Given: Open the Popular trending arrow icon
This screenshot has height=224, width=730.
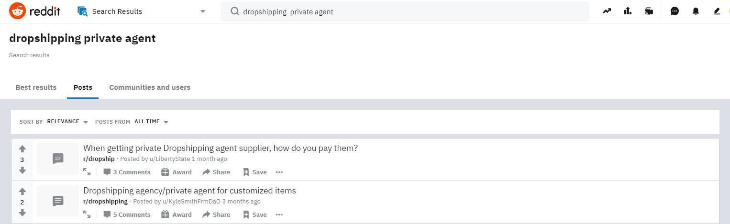Looking at the screenshot, I should click(x=607, y=11).
